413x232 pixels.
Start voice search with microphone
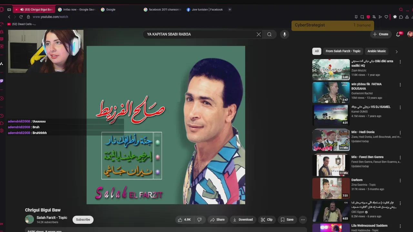point(284,34)
